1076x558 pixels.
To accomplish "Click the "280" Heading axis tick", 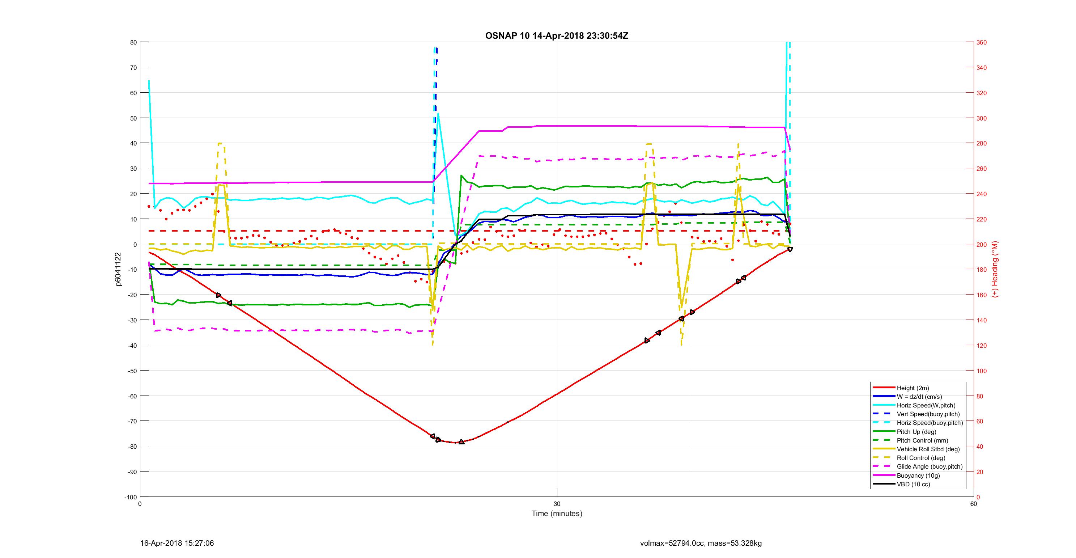I will pyautogui.click(x=982, y=143).
